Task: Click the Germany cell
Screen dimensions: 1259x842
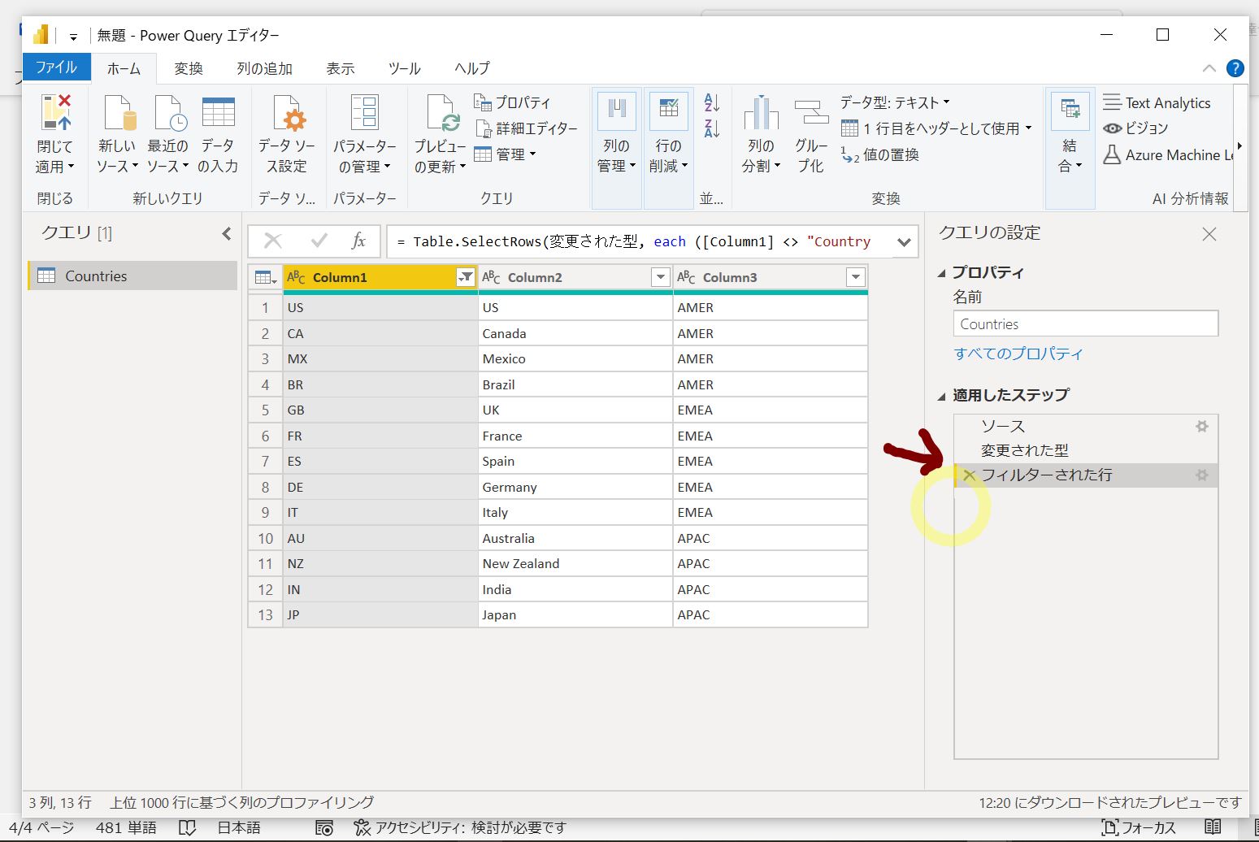Action: click(x=575, y=487)
